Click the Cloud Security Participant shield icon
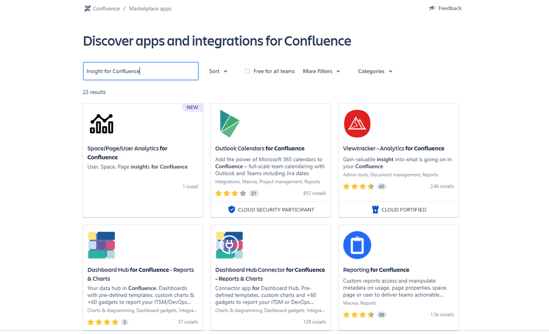 click(231, 210)
